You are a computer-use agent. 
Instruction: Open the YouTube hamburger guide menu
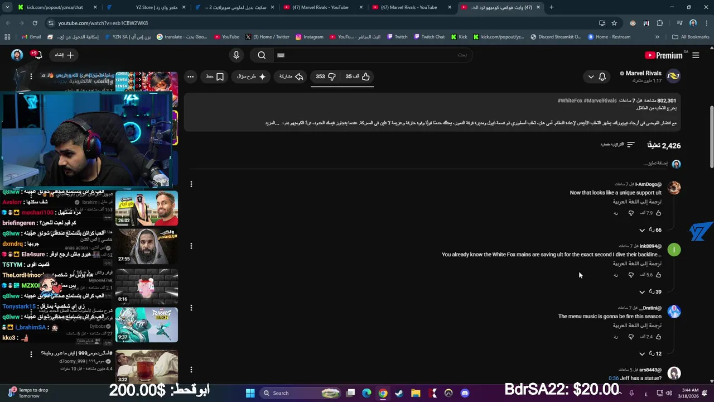696,55
